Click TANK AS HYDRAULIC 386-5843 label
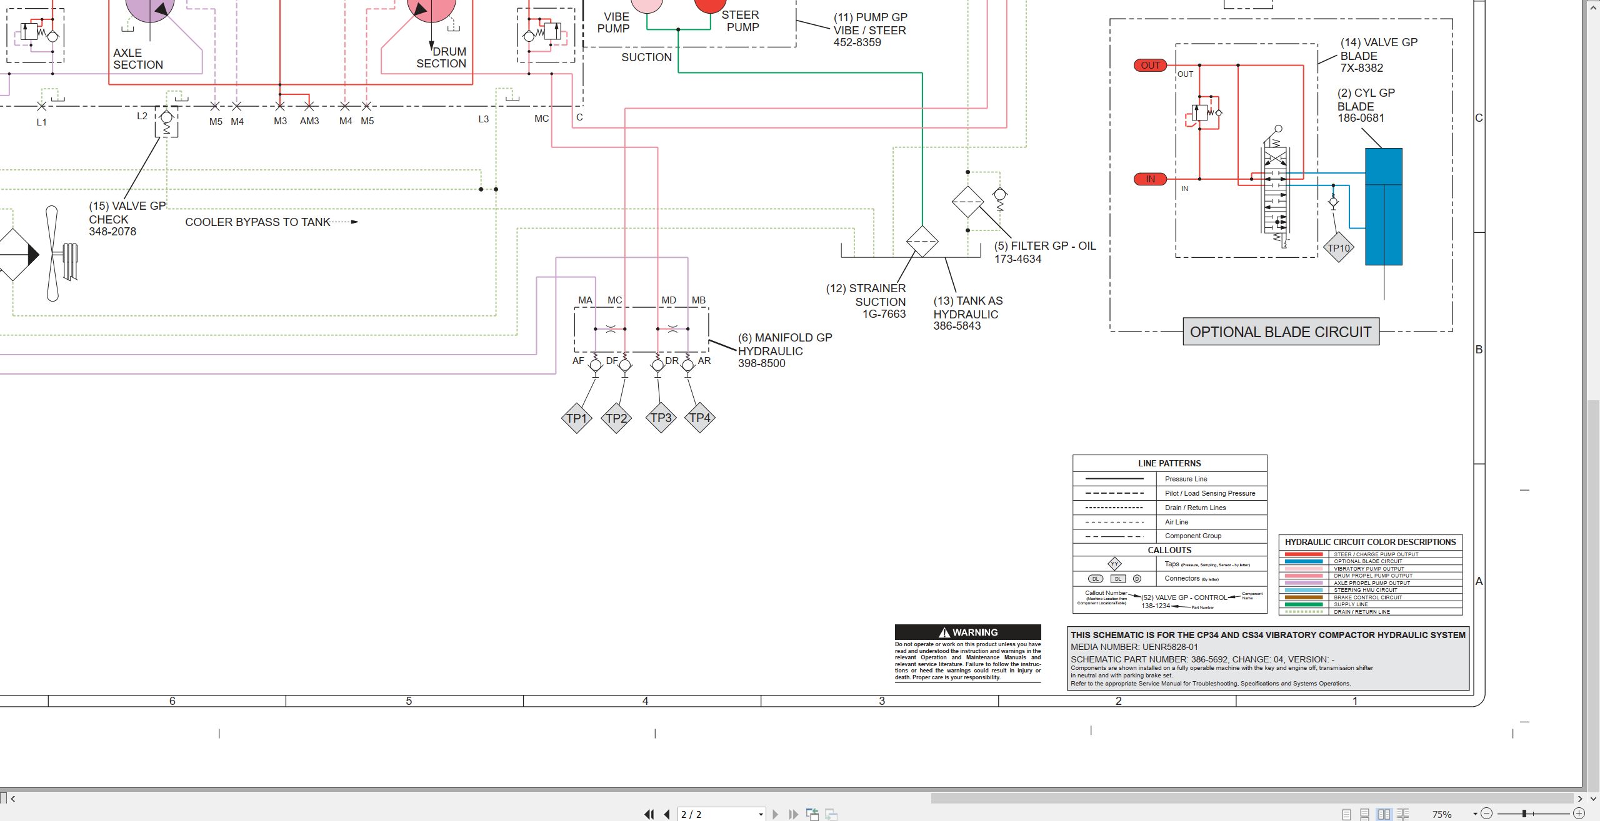 coord(967,313)
